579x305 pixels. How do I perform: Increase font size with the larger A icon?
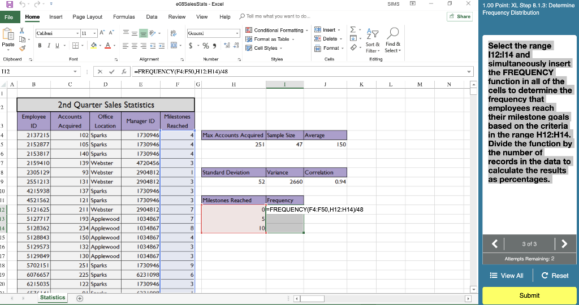[x=102, y=33]
